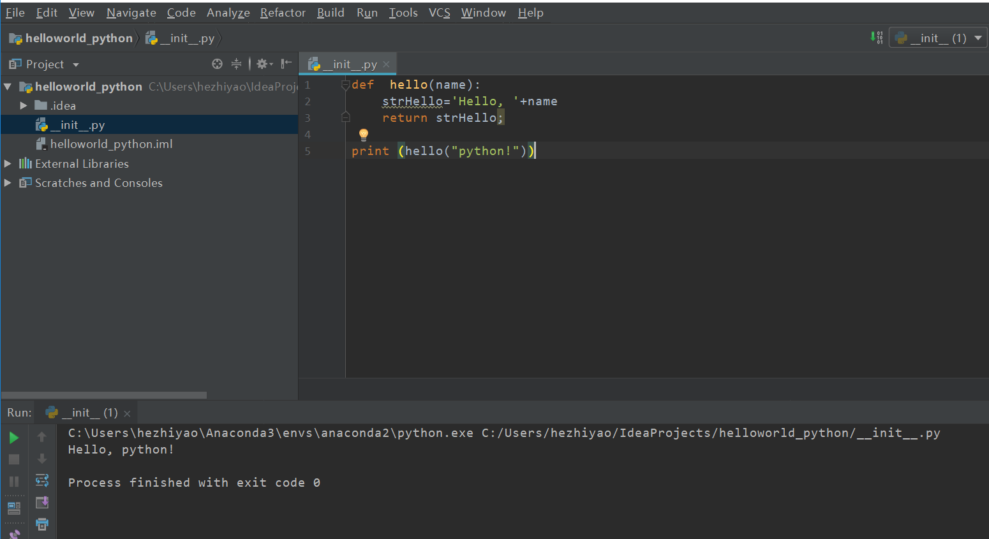Select External Libraries in project tree

coord(149,164)
